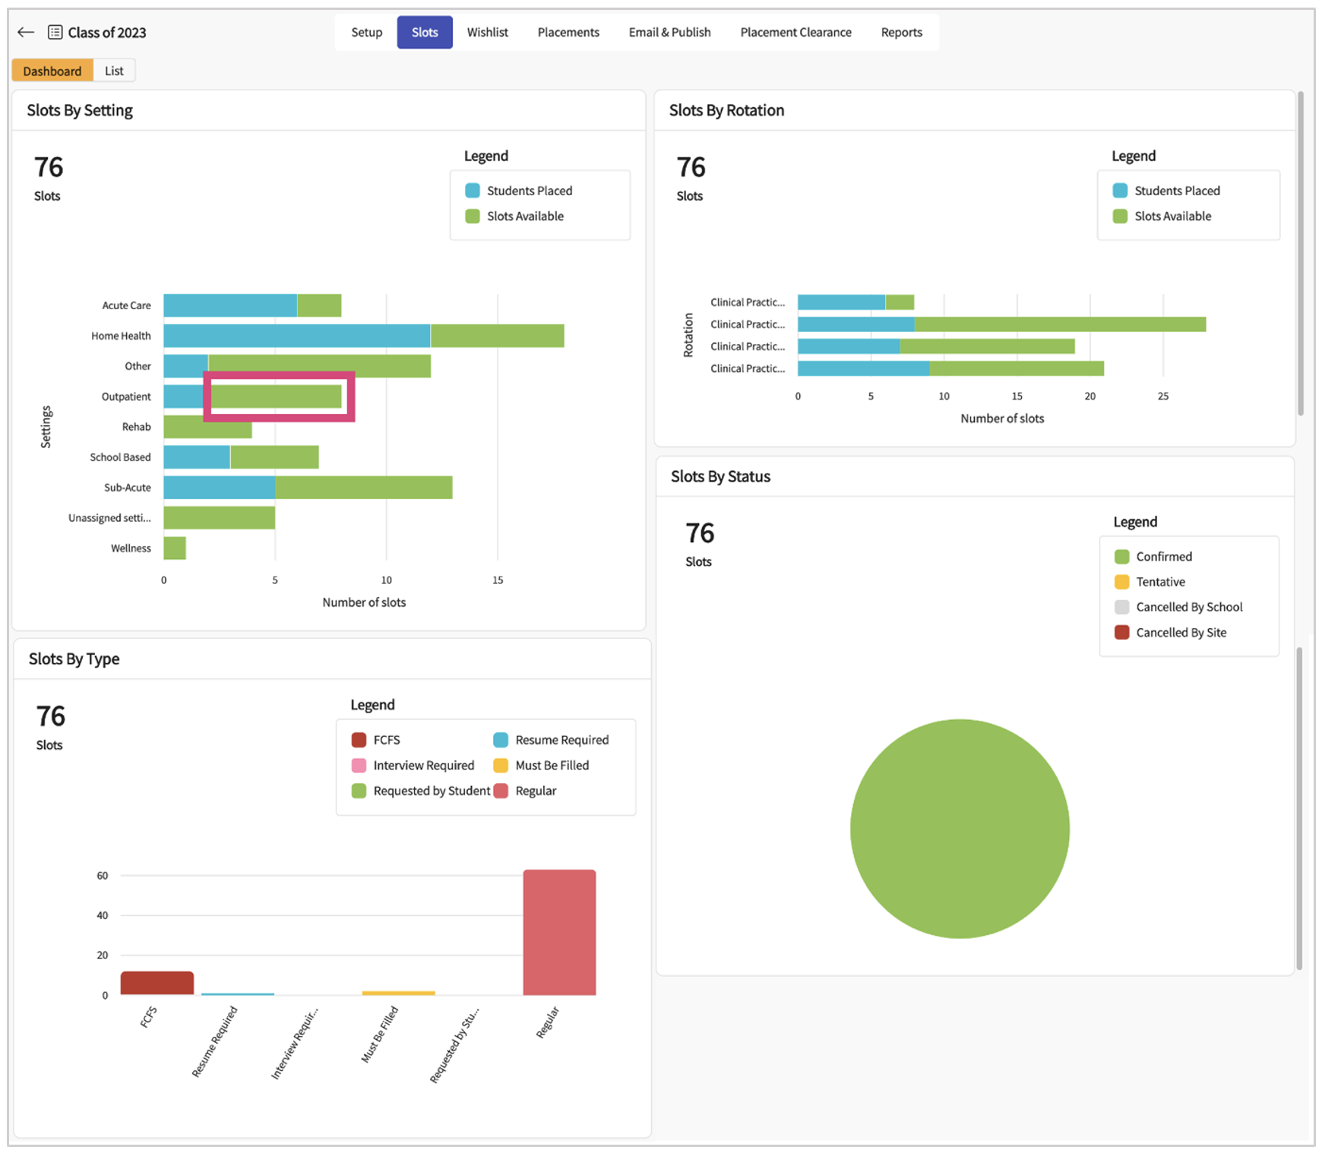Click the Cancelled By Site legend swatch

[x=1121, y=633]
